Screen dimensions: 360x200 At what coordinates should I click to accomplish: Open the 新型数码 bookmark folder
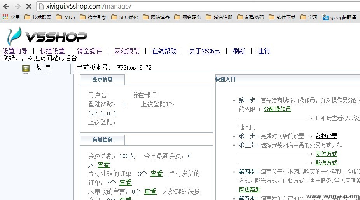(x=250, y=17)
